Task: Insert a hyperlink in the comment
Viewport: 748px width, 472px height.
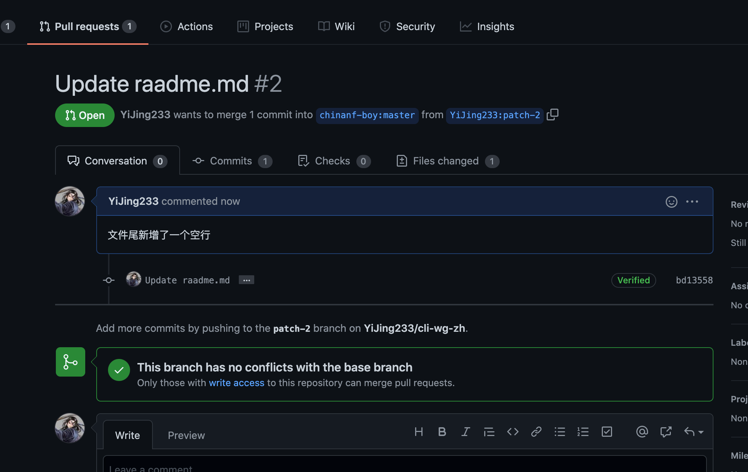Action: point(536,432)
